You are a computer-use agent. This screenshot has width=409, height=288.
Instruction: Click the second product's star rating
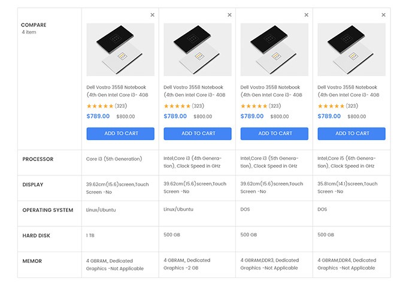177,106
